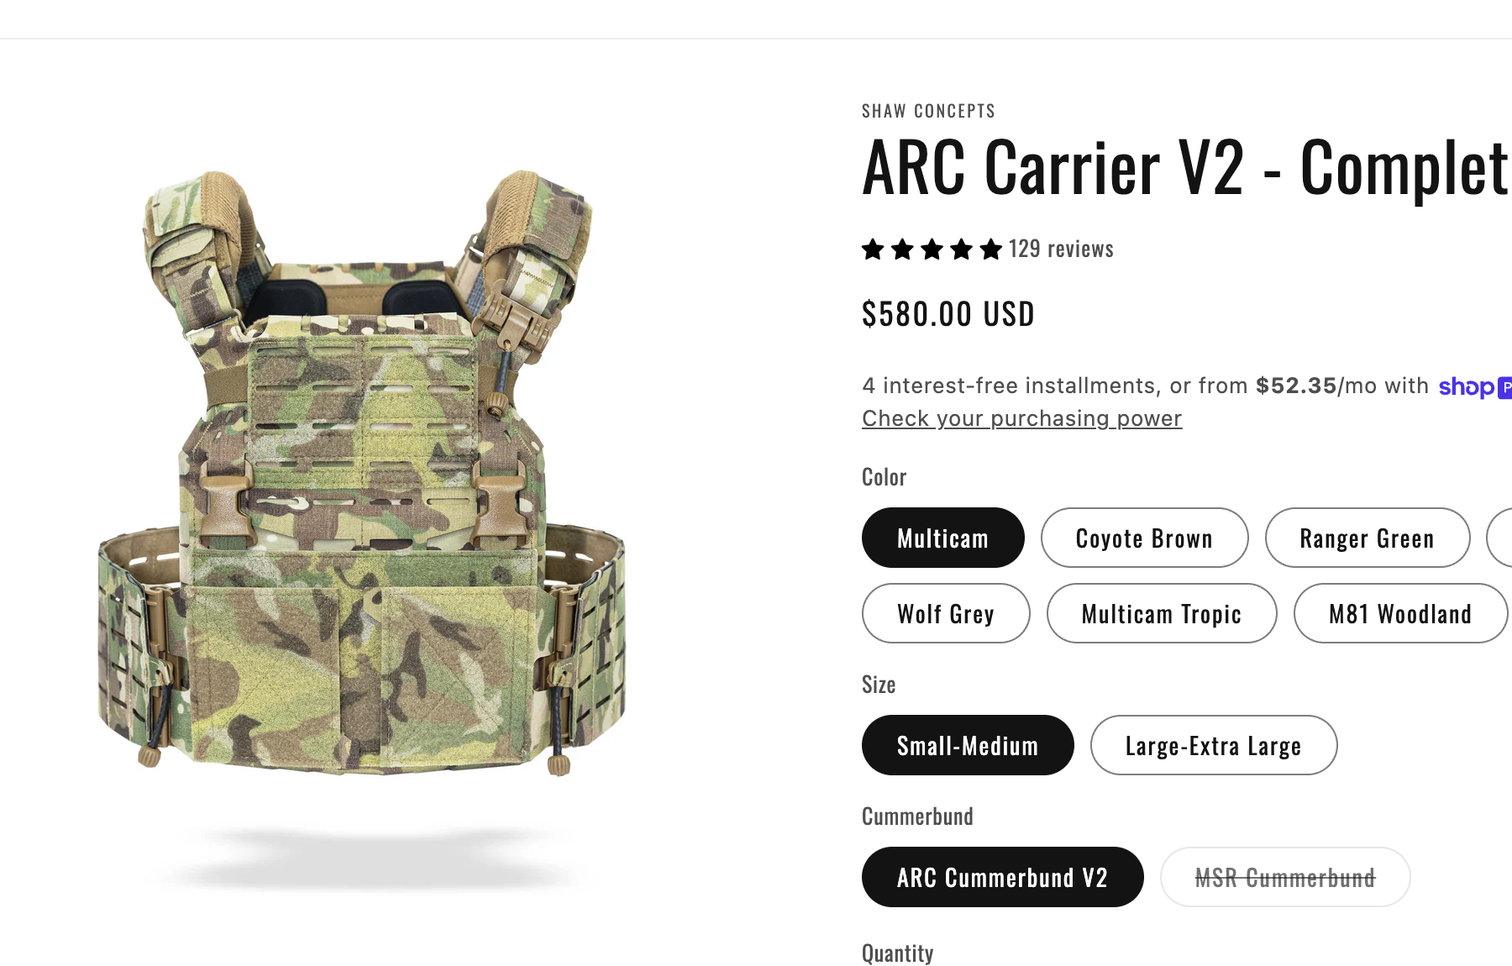The image size is (1512, 966).
Task: Open the plate carrier product image
Action: pyautogui.click(x=363, y=472)
